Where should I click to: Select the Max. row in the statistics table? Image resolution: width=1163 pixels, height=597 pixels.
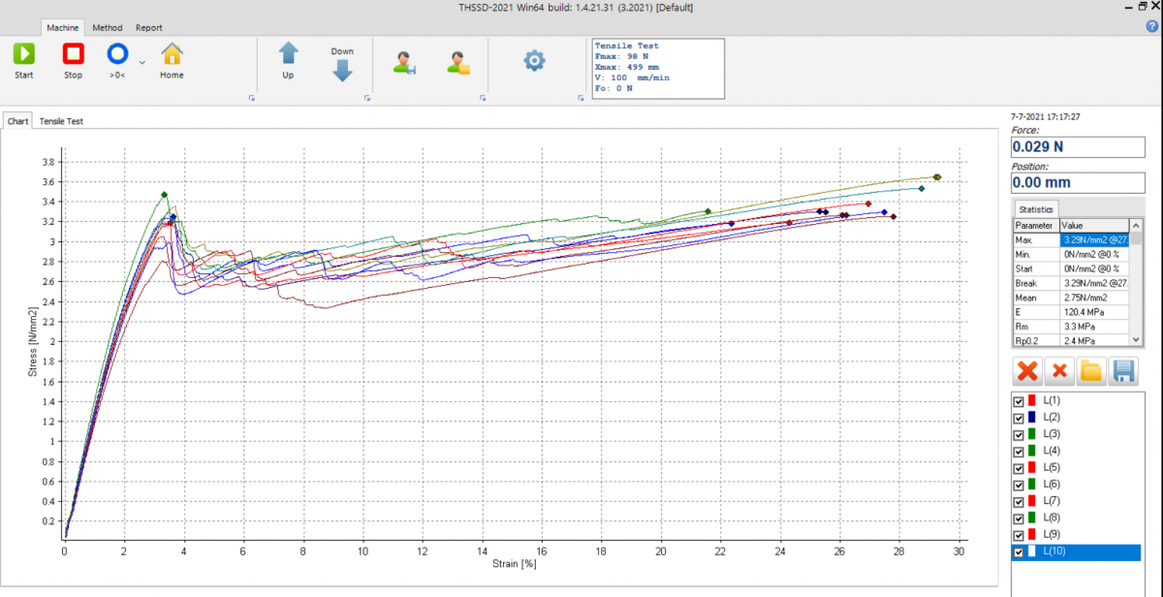click(1071, 239)
